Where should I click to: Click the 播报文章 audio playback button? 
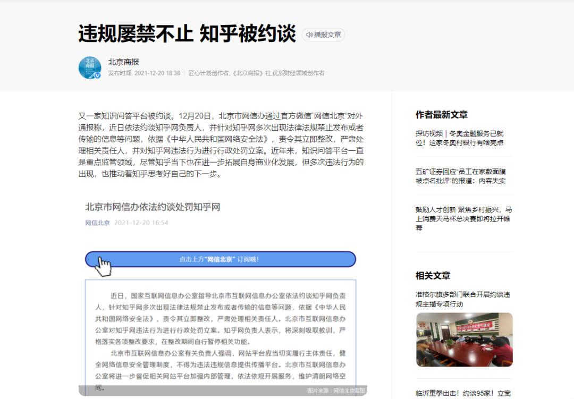[323, 35]
